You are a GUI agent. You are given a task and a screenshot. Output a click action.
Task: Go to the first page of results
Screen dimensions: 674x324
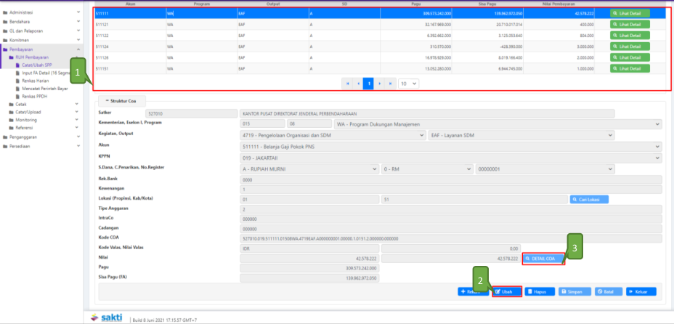pyautogui.click(x=347, y=84)
